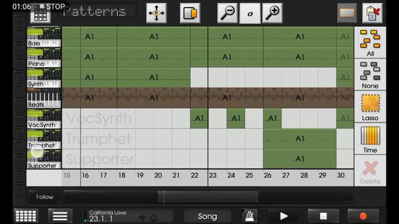Image resolution: width=399 pixels, height=224 pixels.
Task: Open the Beats drum track thumbnail
Action: [x=44, y=98]
